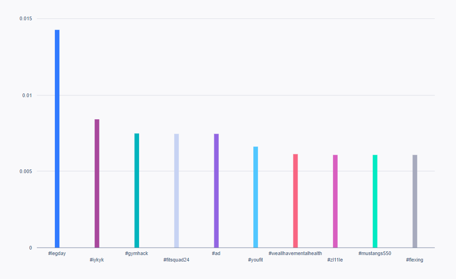Select the gray #flexing bar
Screen dimensions: 456x279
[x=415, y=201]
